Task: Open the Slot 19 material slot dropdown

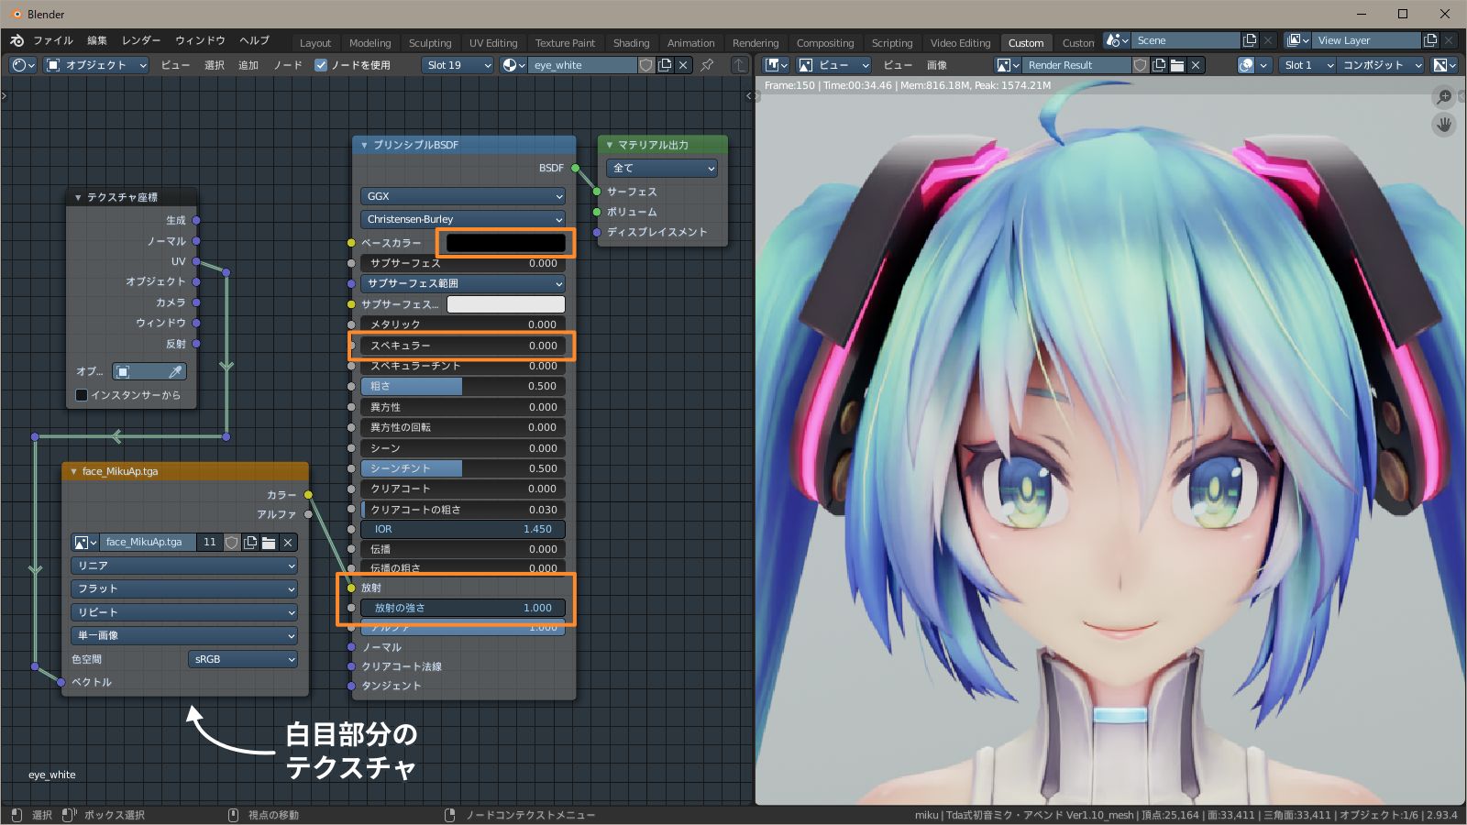Action: [458, 65]
